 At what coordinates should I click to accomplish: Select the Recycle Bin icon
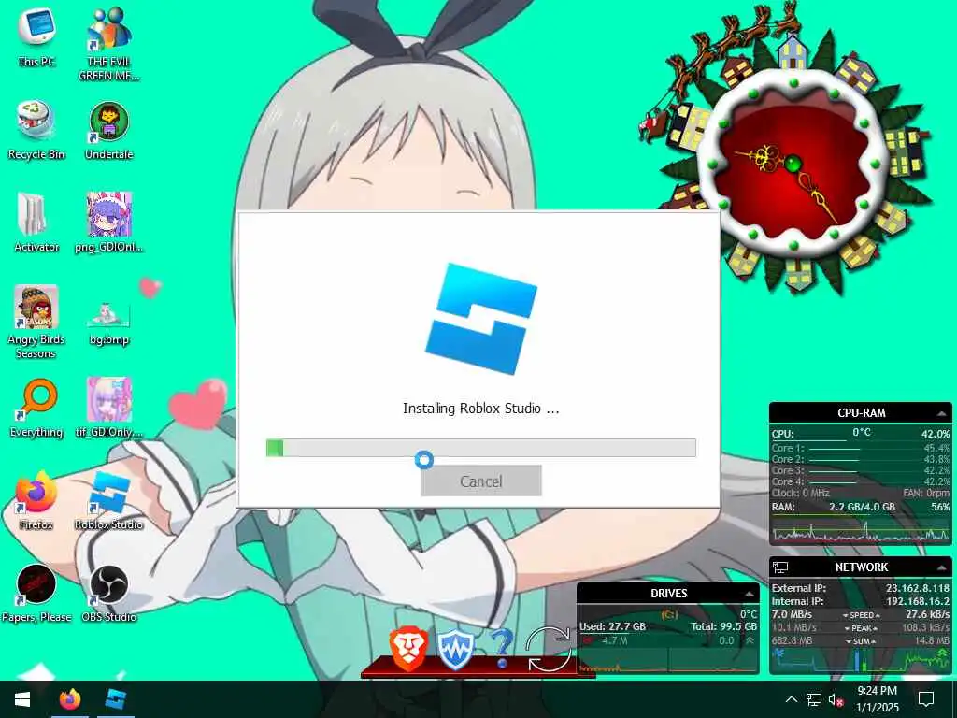coord(36,131)
